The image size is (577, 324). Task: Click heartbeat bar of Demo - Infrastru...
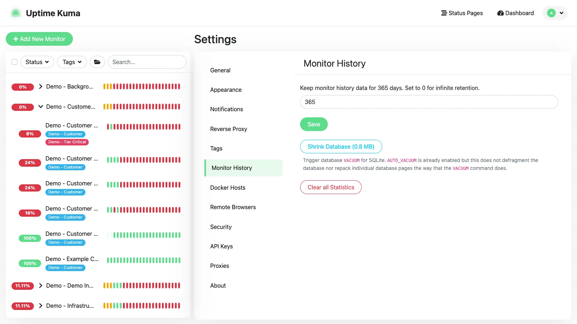[x=142, y=306]
